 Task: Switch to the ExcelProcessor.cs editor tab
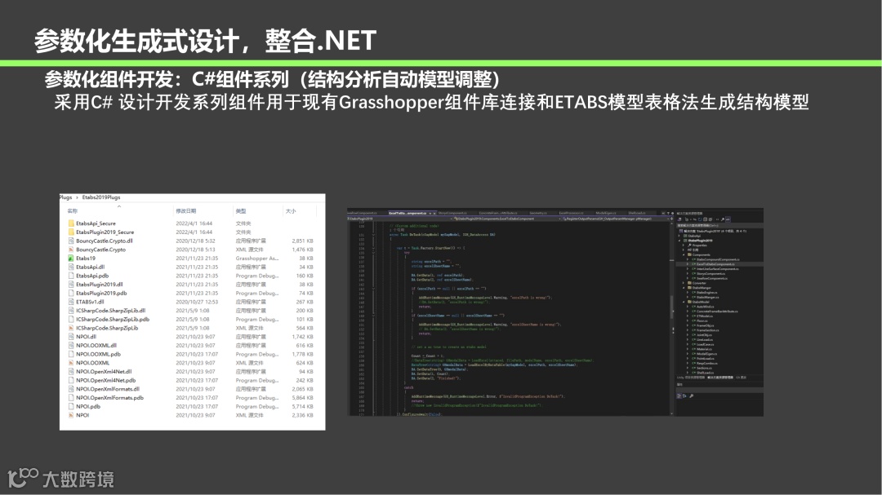pyautogui.click(x=571, y=213)
